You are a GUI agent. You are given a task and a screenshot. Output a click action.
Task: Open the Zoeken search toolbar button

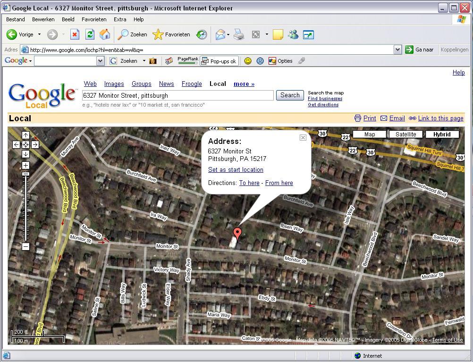pyautogui.click(x=132, y=34)
